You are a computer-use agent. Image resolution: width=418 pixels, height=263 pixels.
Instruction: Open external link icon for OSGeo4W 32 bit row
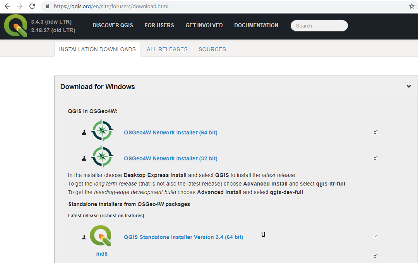pos(375,158)
